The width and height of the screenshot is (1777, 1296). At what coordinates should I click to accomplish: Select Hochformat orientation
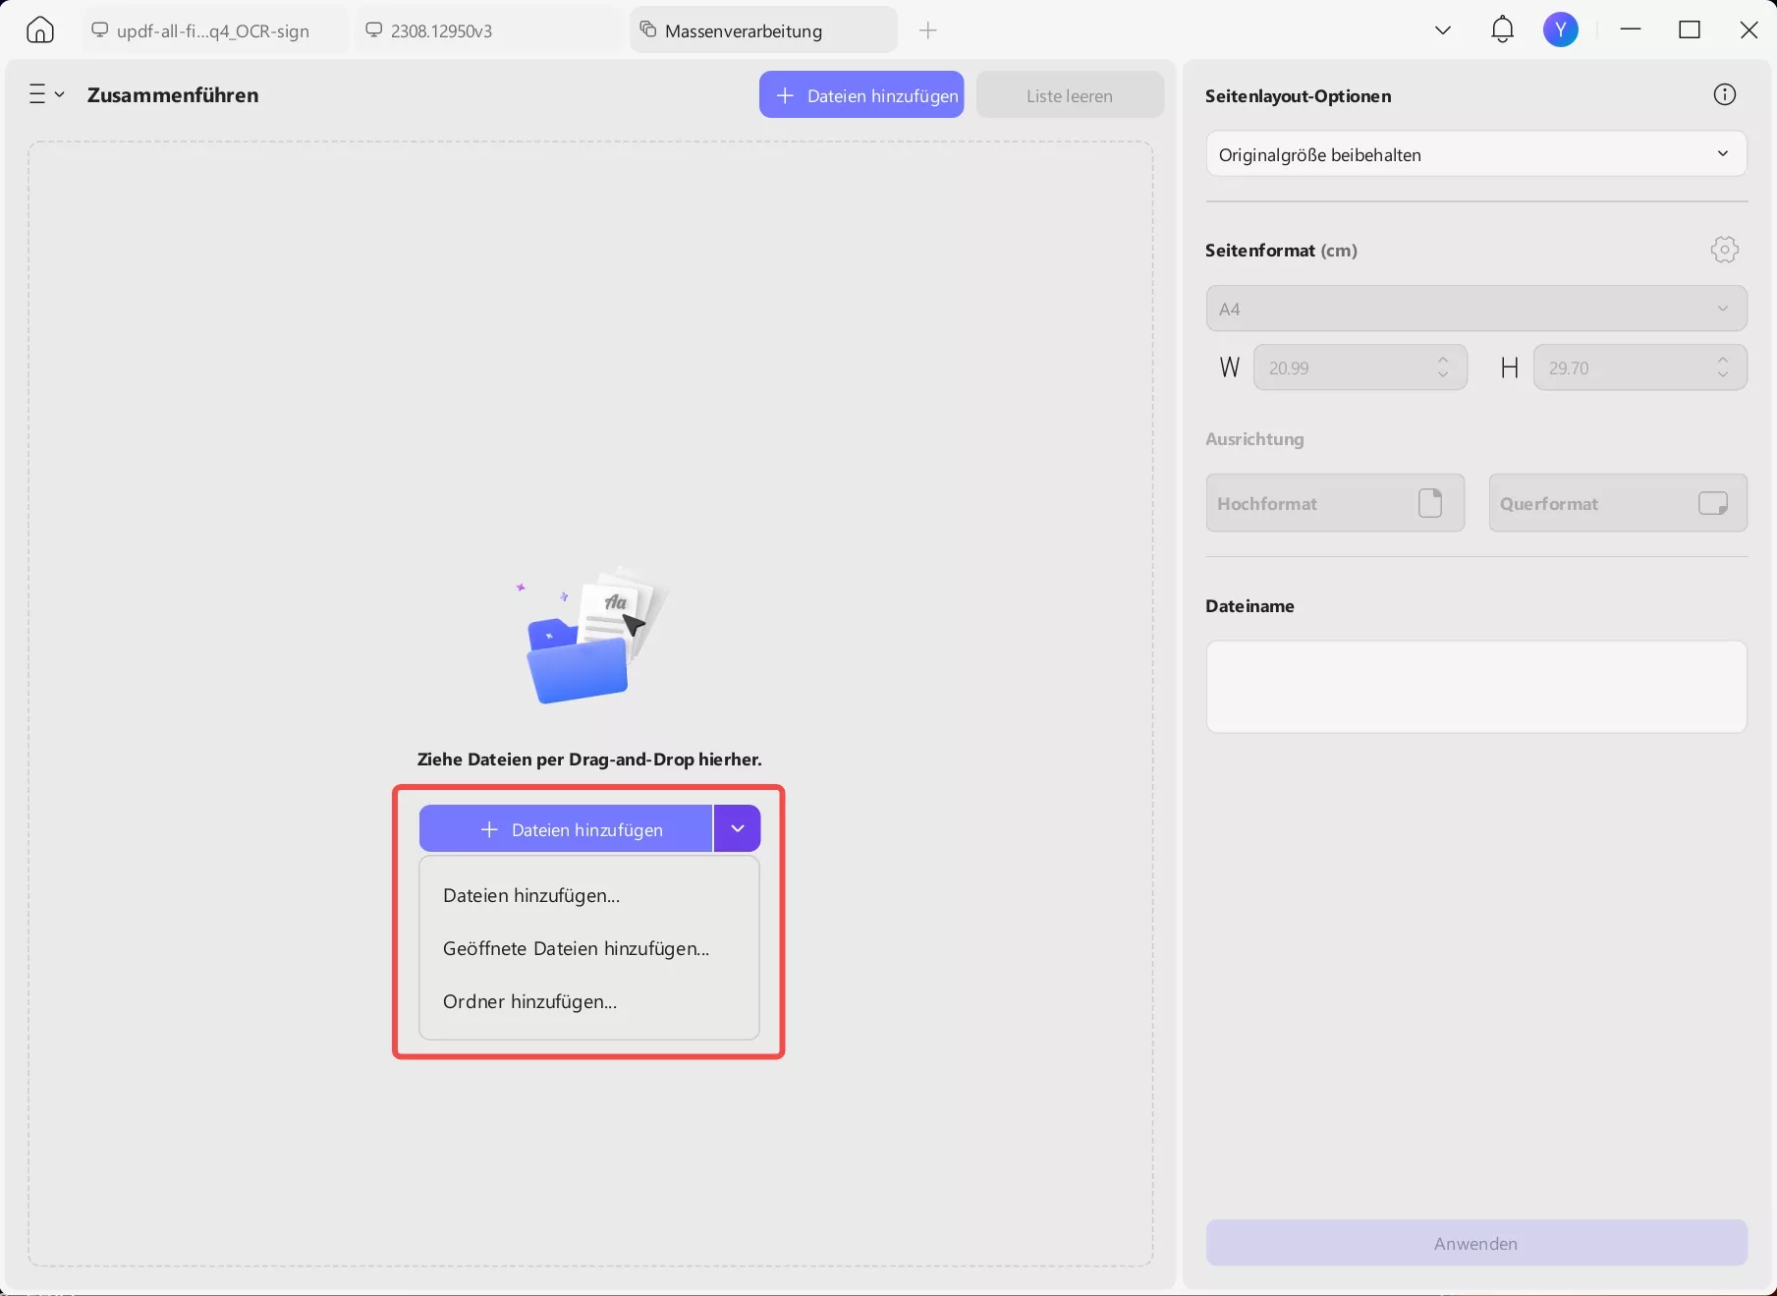click(1334, 503)
